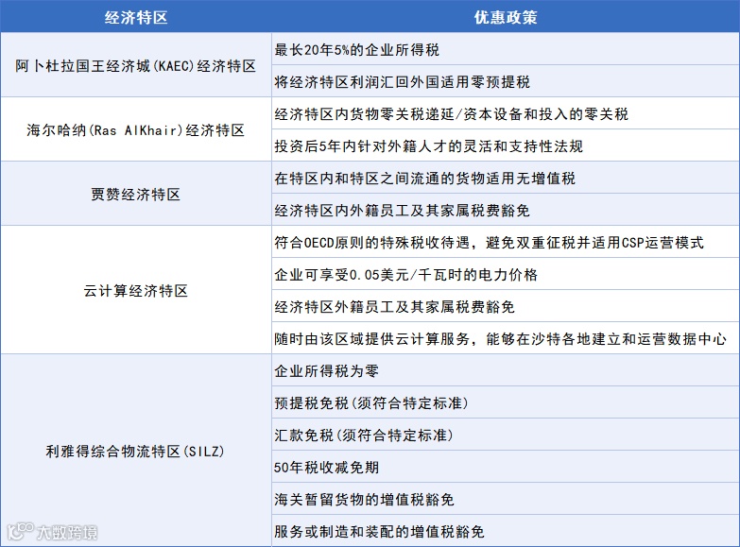740x547 pixels.
Task: Select the 贾赞经济特区 cell
Action: pos(136,194)
